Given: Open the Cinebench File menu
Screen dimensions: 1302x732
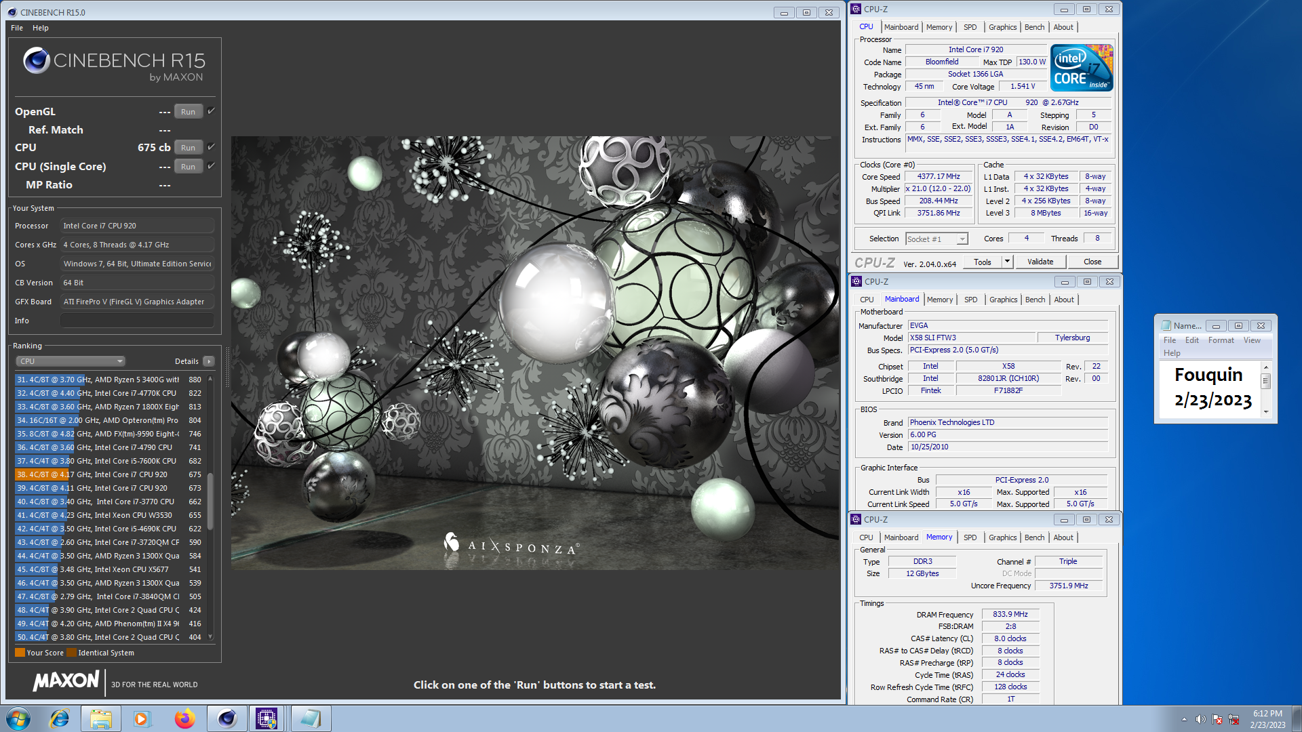Looking at the screenshot, I should click(x=17, y=28).
